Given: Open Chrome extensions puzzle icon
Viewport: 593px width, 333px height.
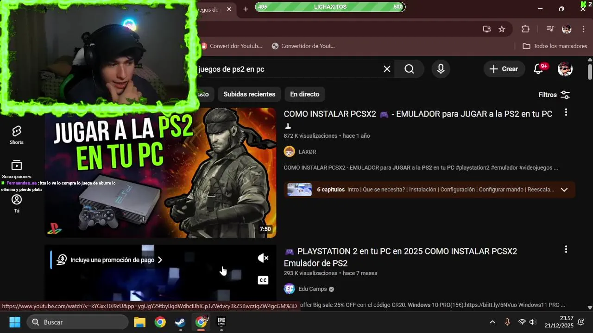Looking at the screenshot, I should (x=525, y=29).
